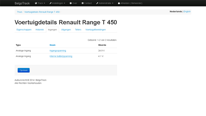The image size is (206, 116).
Task: Click the page heading Voertuigdetails Renault Range T 450
Action: [x=66, y=22]
